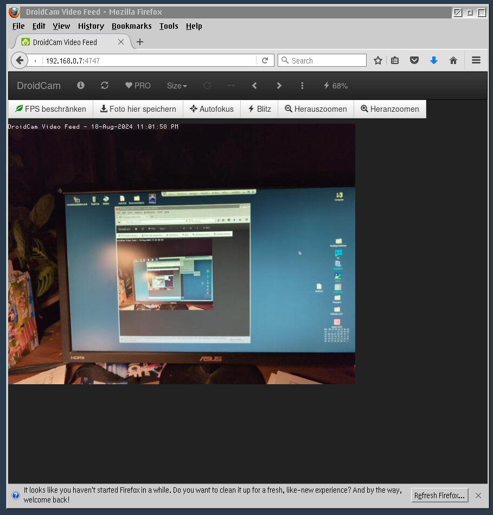Click the site identity icon in address bar

pos(35,61)
